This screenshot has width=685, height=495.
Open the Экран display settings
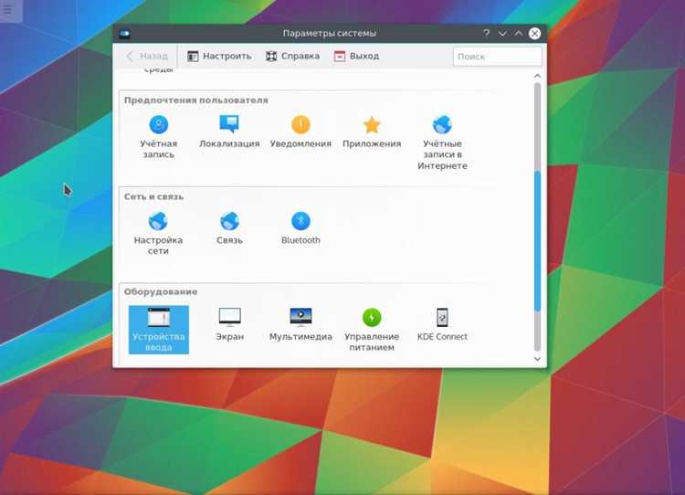click(x=229, y=324)
